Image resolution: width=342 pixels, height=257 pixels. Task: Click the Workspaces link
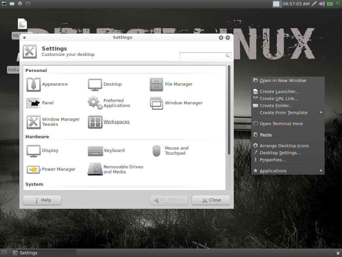pyautogui.click(x=116, y=122)
